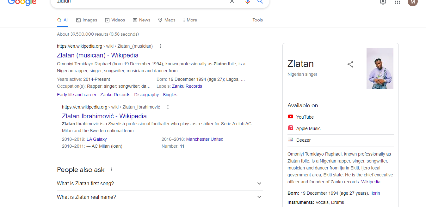The width and height of the screenshot is (426, 207).
Task: Open quick settings via the gear icon
Action: tap(383, 2)
